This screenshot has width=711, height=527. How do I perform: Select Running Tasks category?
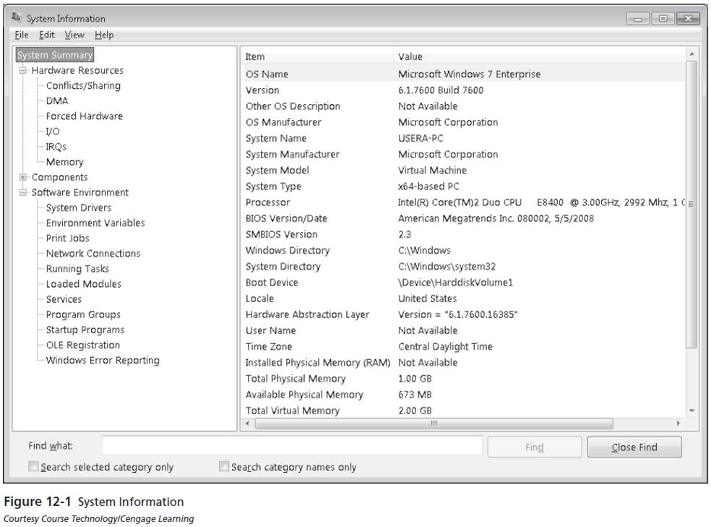pyautogui.click(x=77, y=269)
